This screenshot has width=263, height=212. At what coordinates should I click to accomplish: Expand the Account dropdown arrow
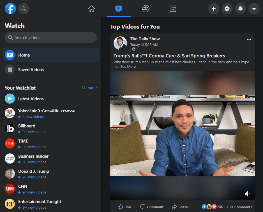pyautogui.click(x=254, y=9)
